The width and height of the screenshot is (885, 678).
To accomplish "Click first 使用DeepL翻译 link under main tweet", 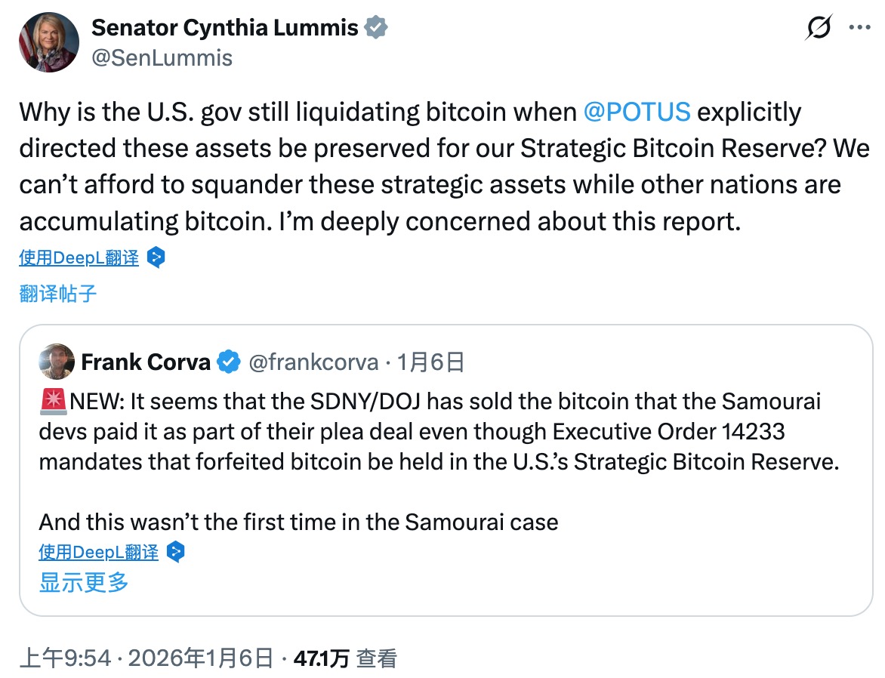I will [79, 258].
